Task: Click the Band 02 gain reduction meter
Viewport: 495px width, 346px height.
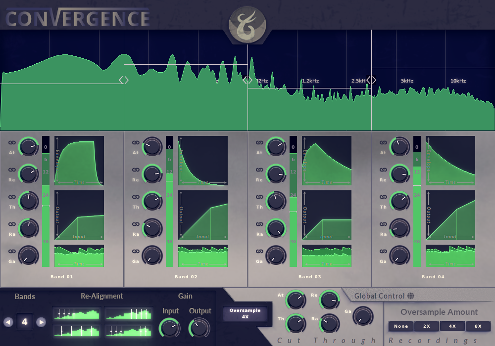Action: click(x=169, y=202)
